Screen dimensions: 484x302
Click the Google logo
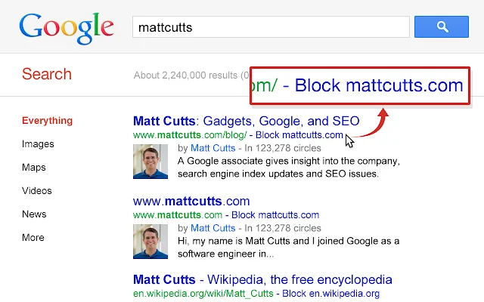pos(67,28)
